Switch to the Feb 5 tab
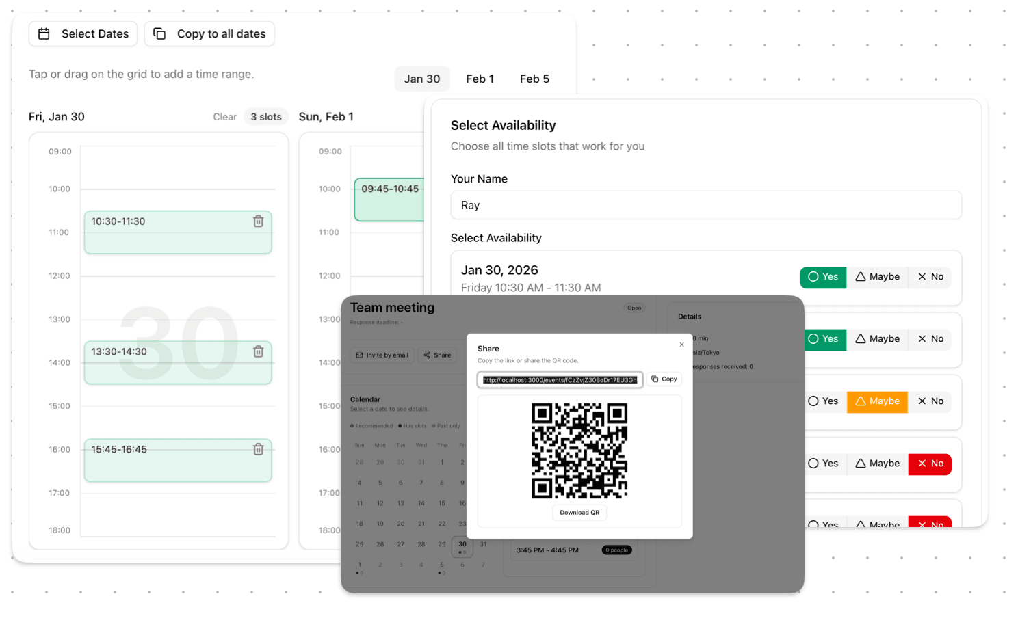This screenshot has height=618, width=1018. (x=534, y=79)
